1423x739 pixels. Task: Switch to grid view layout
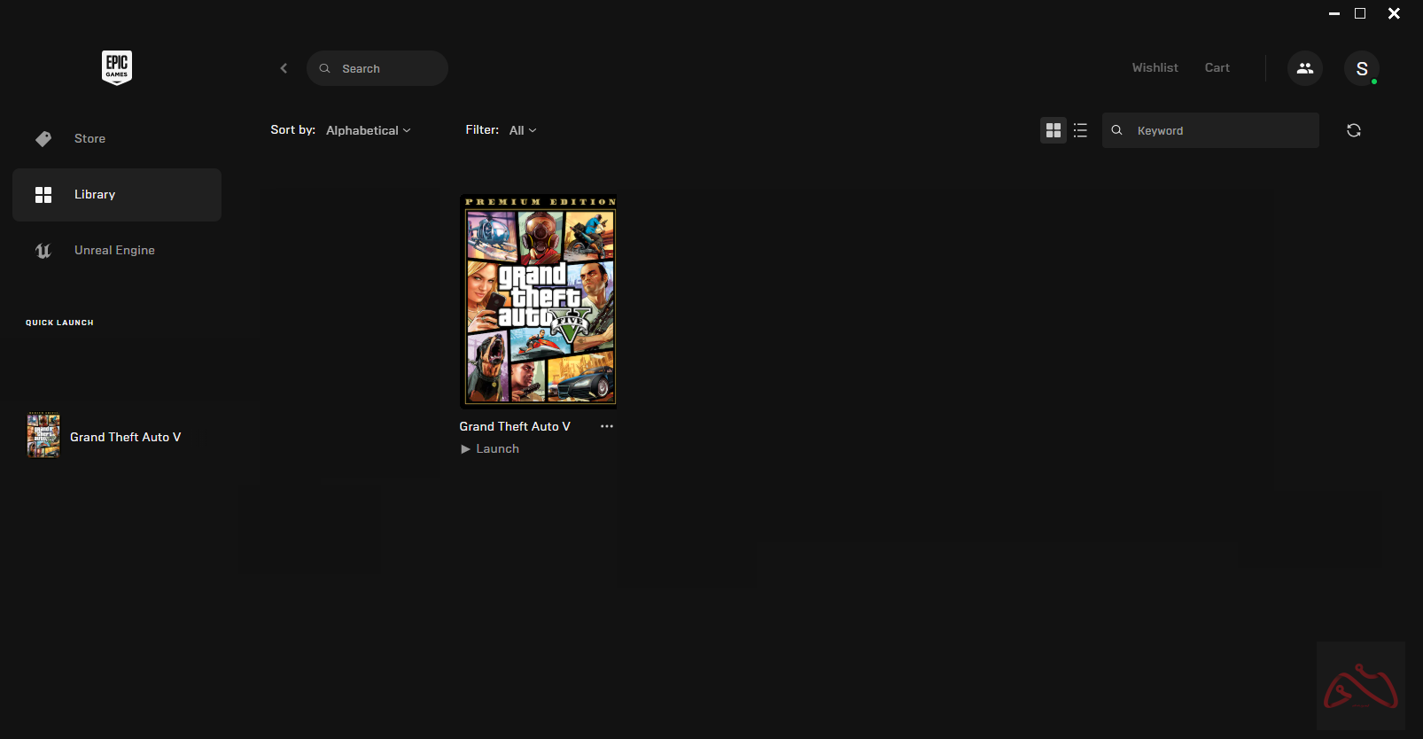click(1053, 130)
